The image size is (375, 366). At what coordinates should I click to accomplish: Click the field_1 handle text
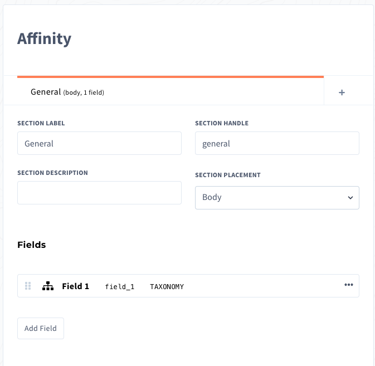coord(119,287)
